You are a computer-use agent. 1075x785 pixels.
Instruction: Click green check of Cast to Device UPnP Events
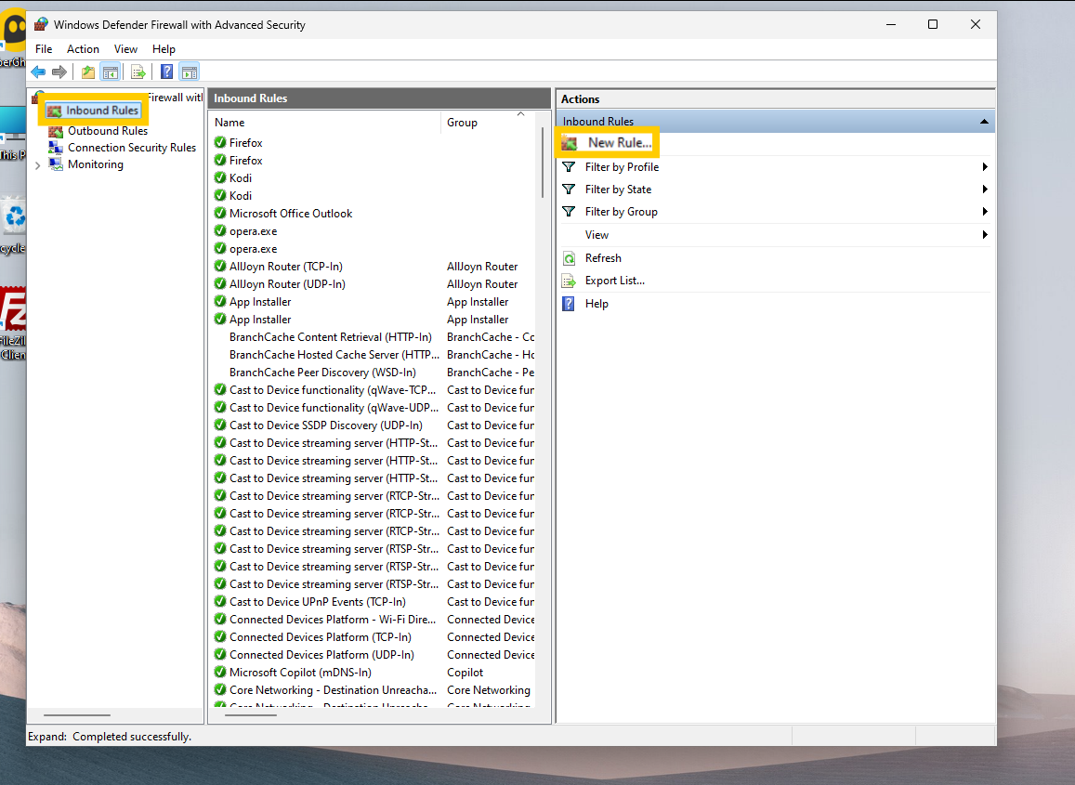[220, 601]
